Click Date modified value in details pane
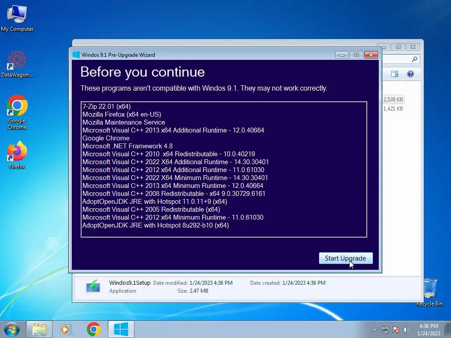 pyautogui.click(x=211, y=283)
